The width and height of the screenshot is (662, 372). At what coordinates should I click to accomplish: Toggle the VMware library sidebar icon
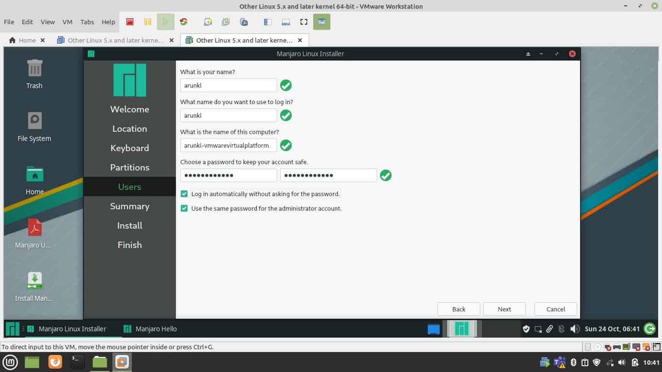268,22
